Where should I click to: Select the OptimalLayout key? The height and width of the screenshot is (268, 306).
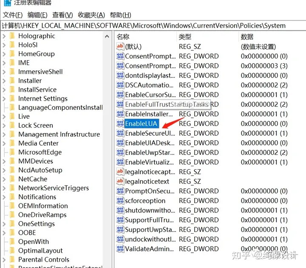[40, 251]
